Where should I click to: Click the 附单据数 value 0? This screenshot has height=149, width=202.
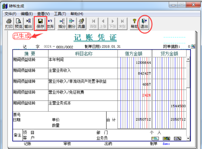189,47
